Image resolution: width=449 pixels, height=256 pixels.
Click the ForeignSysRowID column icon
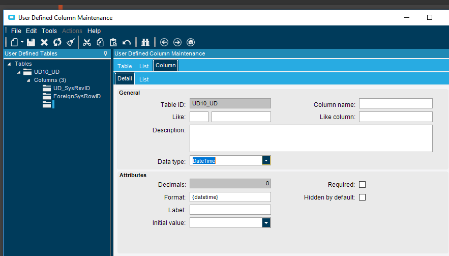(47, 96)
